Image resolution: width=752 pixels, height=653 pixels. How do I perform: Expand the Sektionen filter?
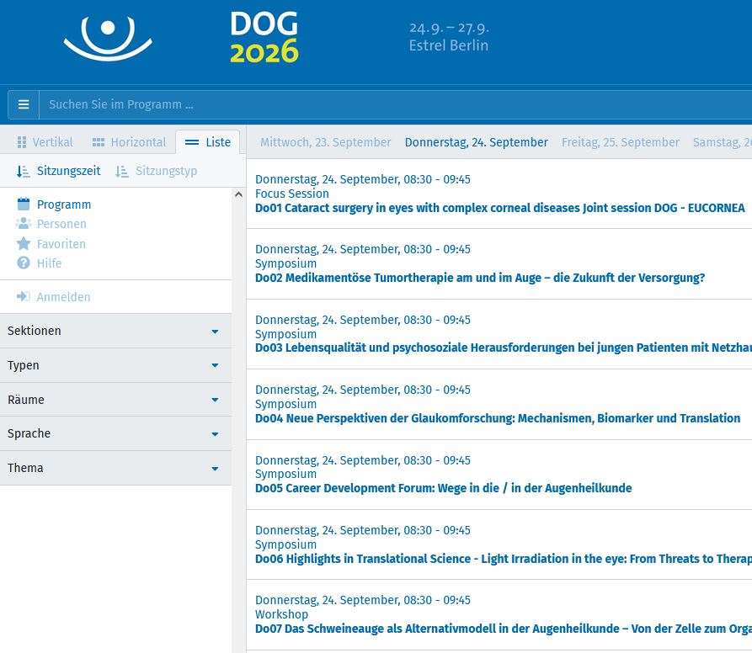tap(115, 331)
